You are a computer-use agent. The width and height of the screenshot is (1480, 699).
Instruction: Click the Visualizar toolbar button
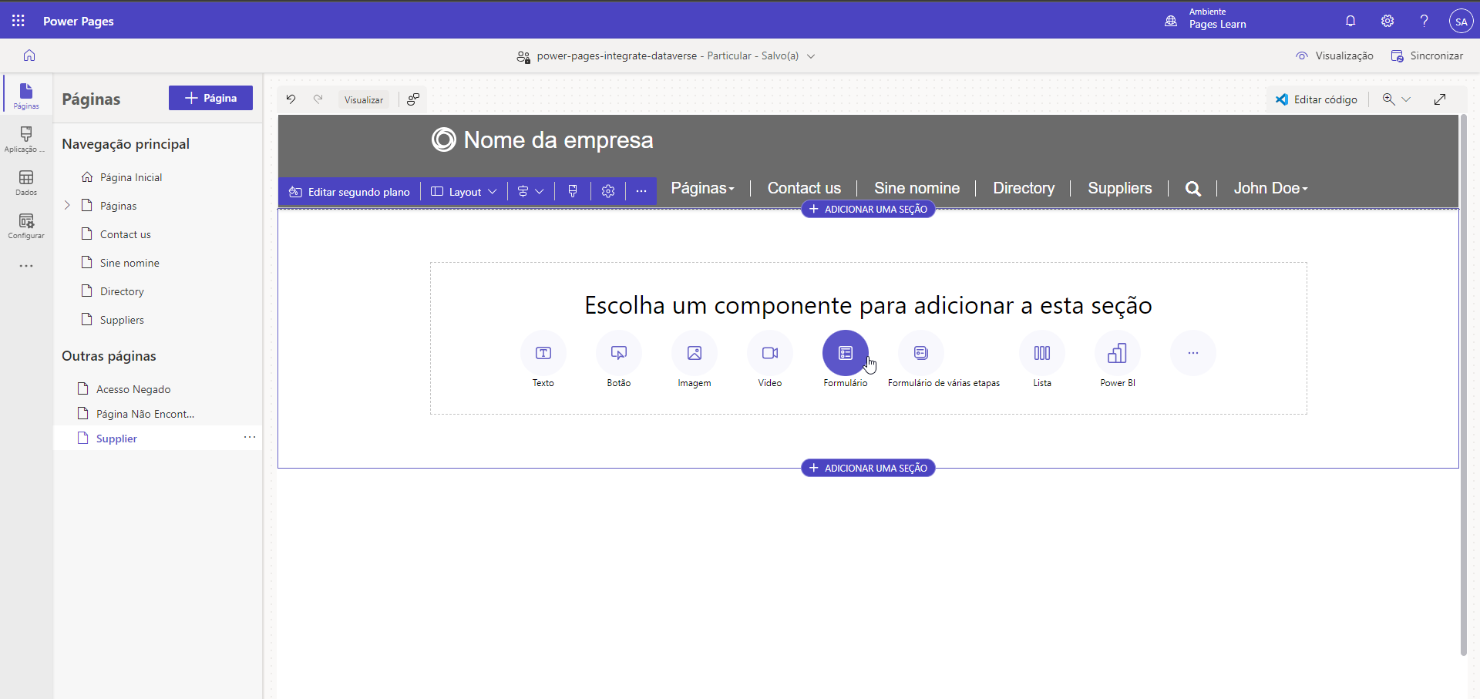[364, 99]
